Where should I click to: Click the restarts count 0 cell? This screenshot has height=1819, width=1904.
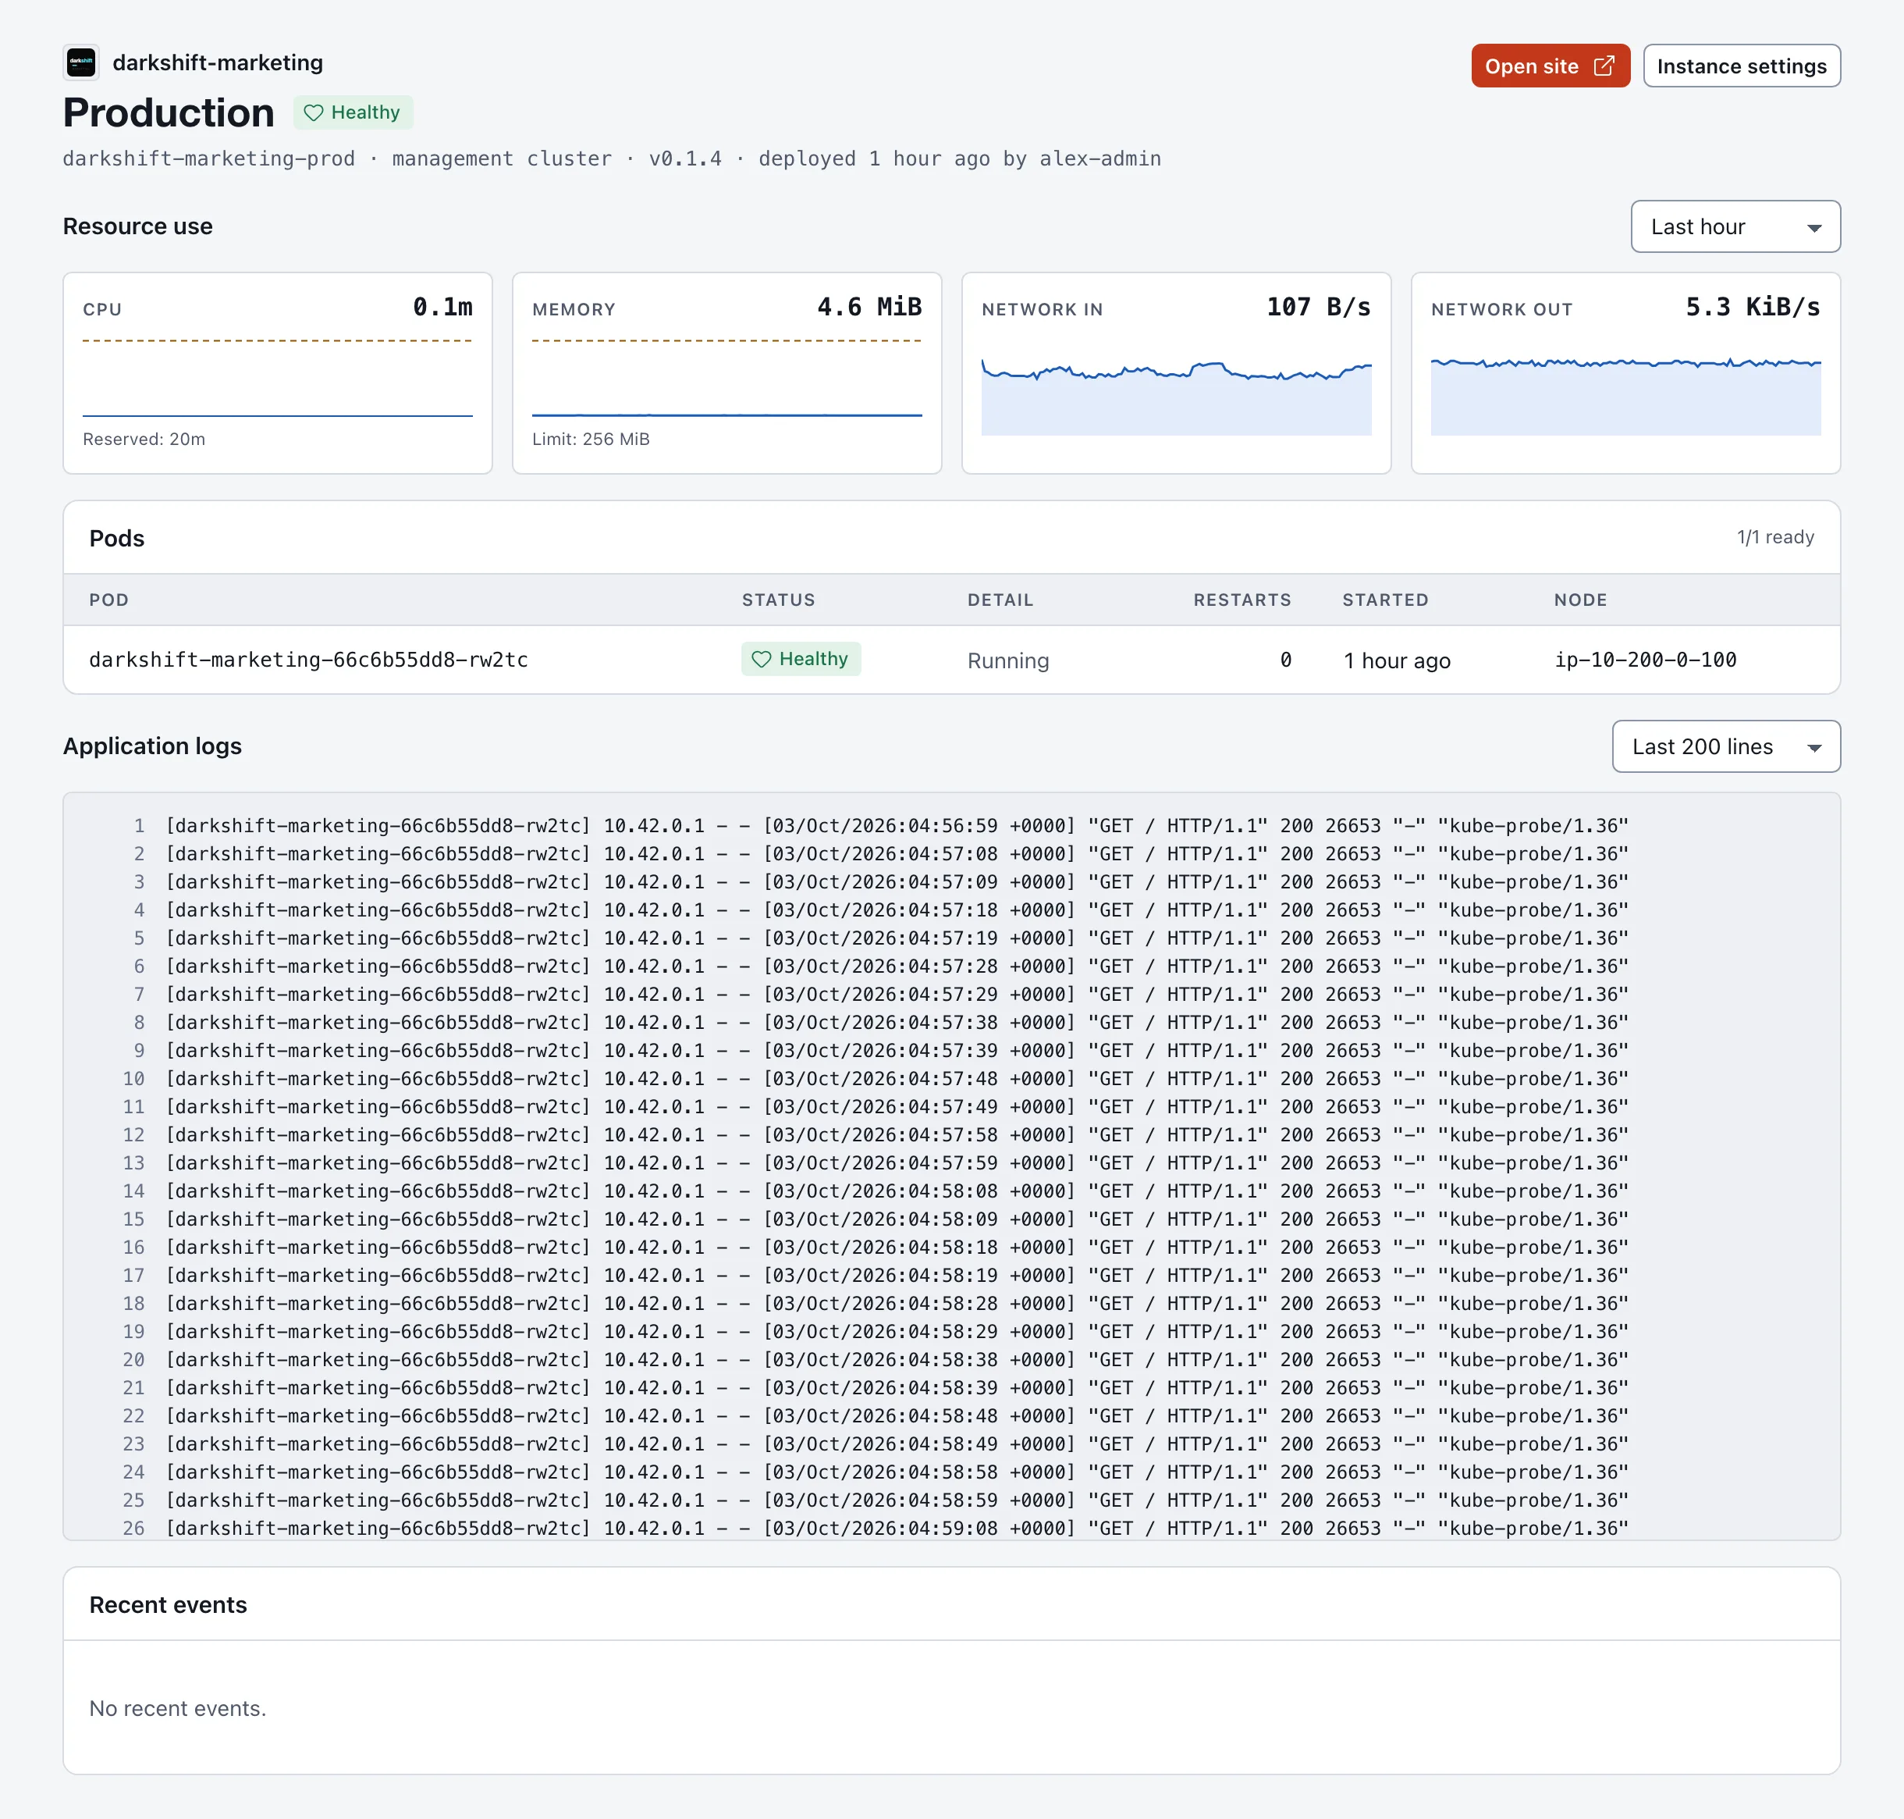tap(1285, 660)
